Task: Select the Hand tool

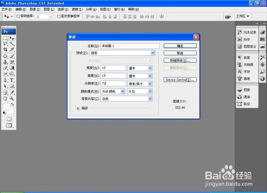Action: coord(5,98)
